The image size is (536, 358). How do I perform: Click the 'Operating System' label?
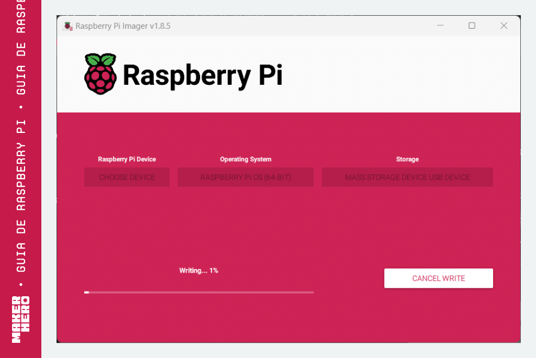click(245, 159)
